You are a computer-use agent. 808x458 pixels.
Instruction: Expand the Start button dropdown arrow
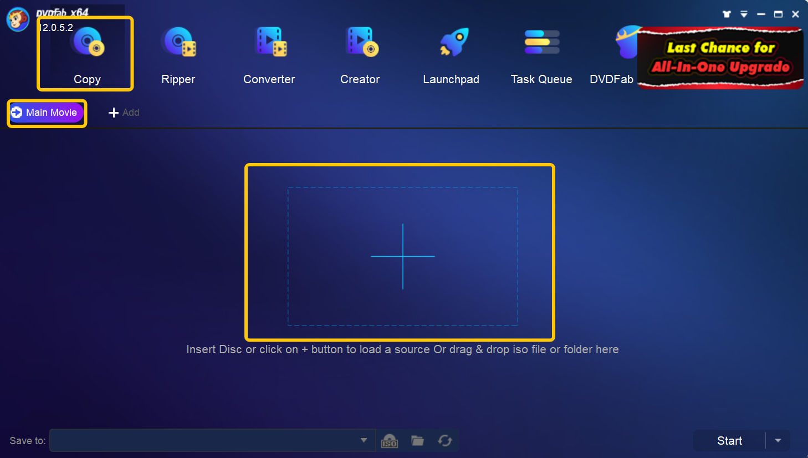778,440
